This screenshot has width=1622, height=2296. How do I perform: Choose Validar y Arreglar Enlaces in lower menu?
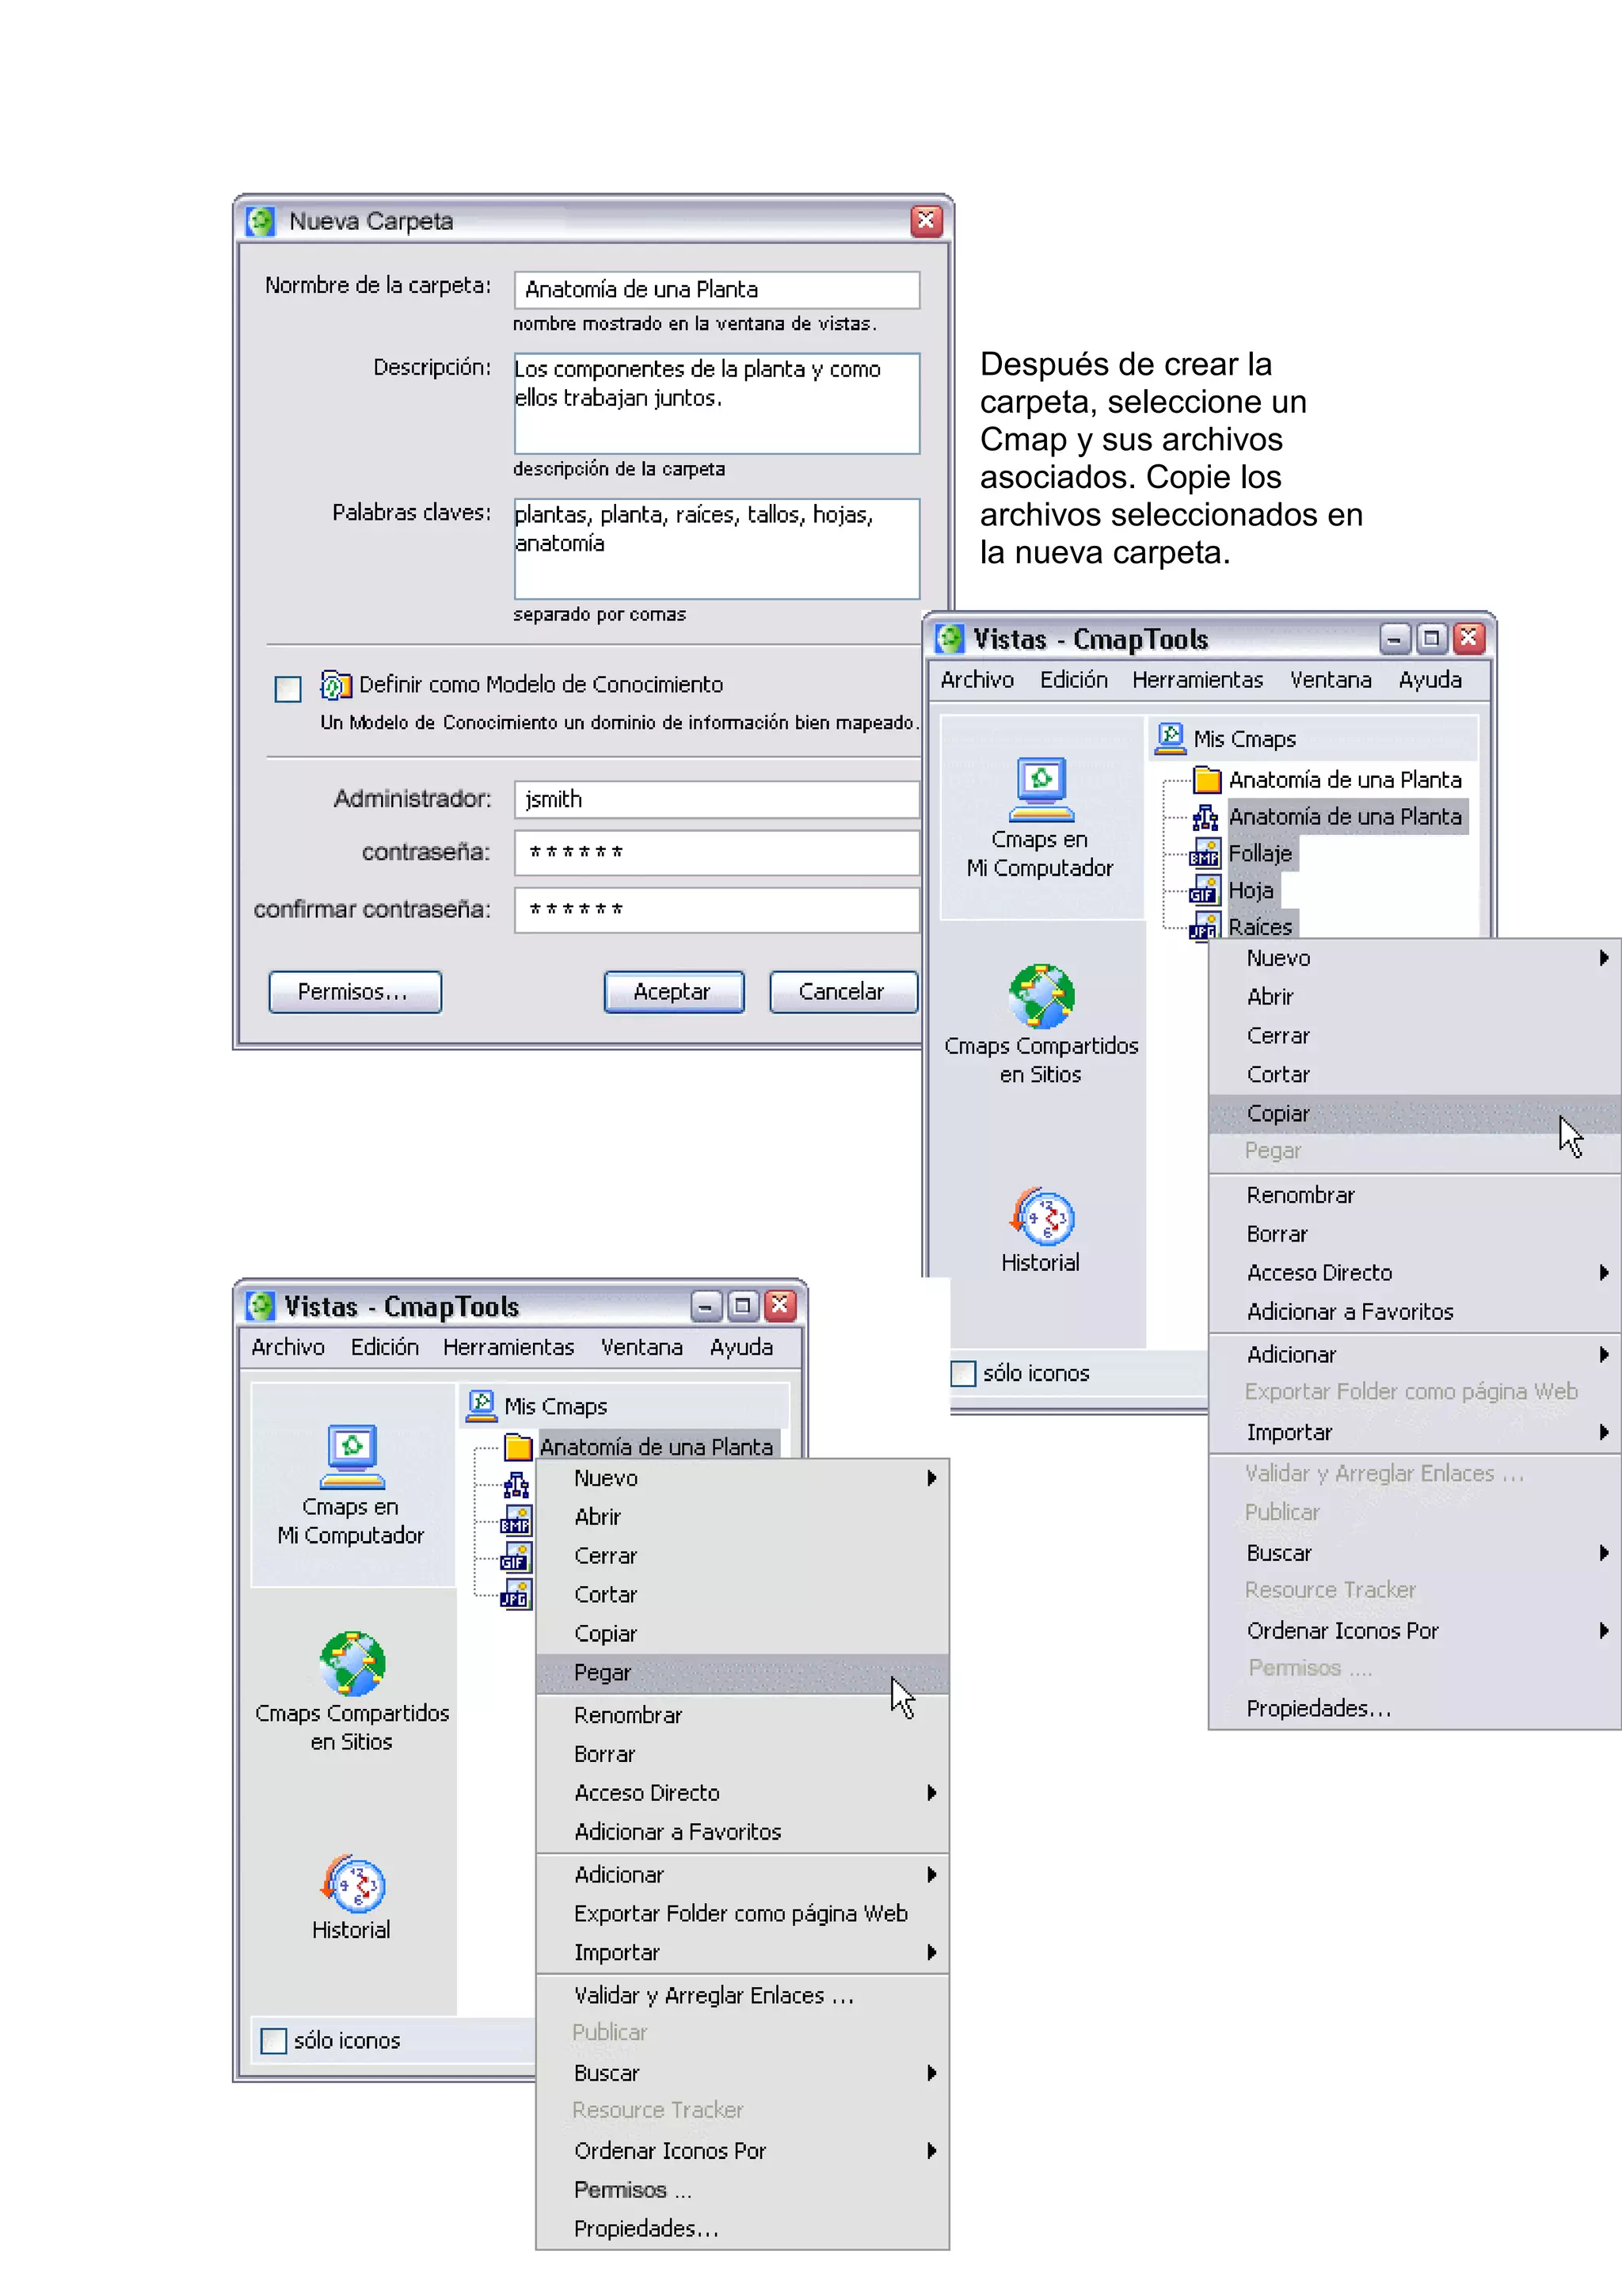[743, 1995]
